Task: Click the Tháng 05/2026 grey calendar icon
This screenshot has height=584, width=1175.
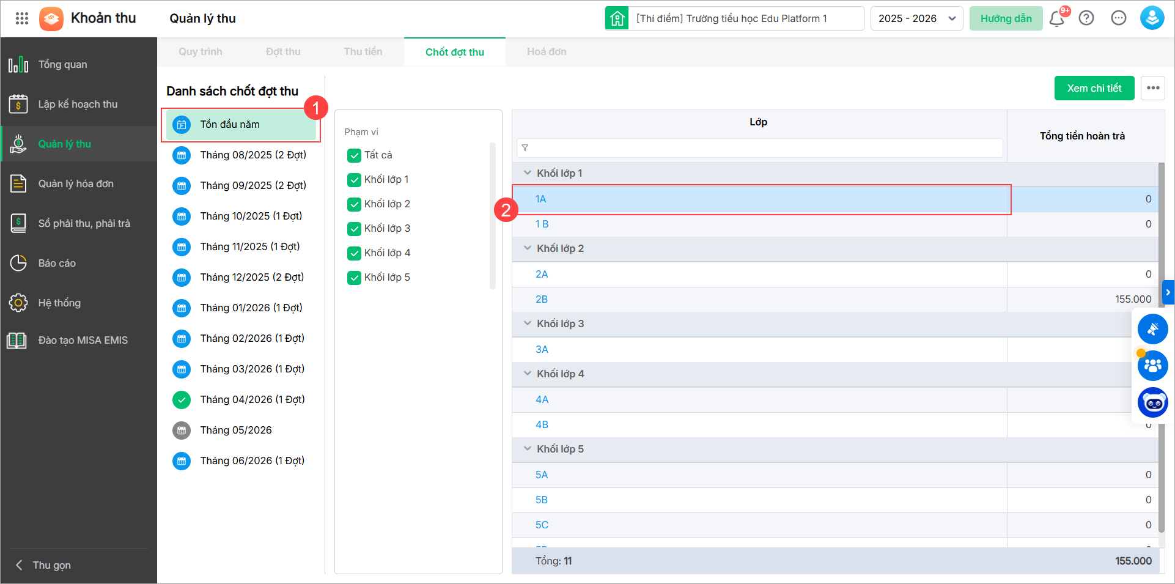Action: (182, 431)
